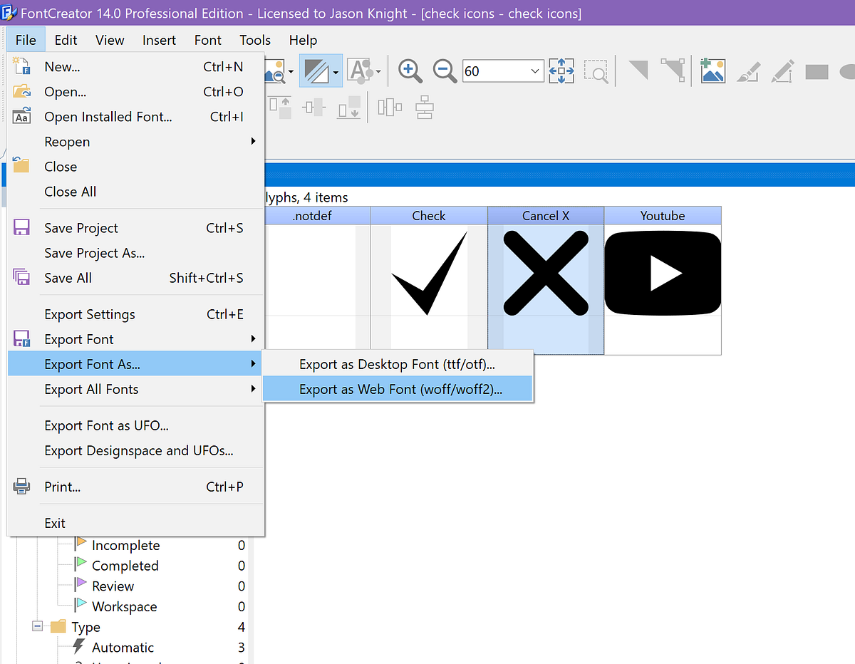The image size is (855, 664).
Task: Open the Insert Image toolbar icon
Action: point(712,71)
